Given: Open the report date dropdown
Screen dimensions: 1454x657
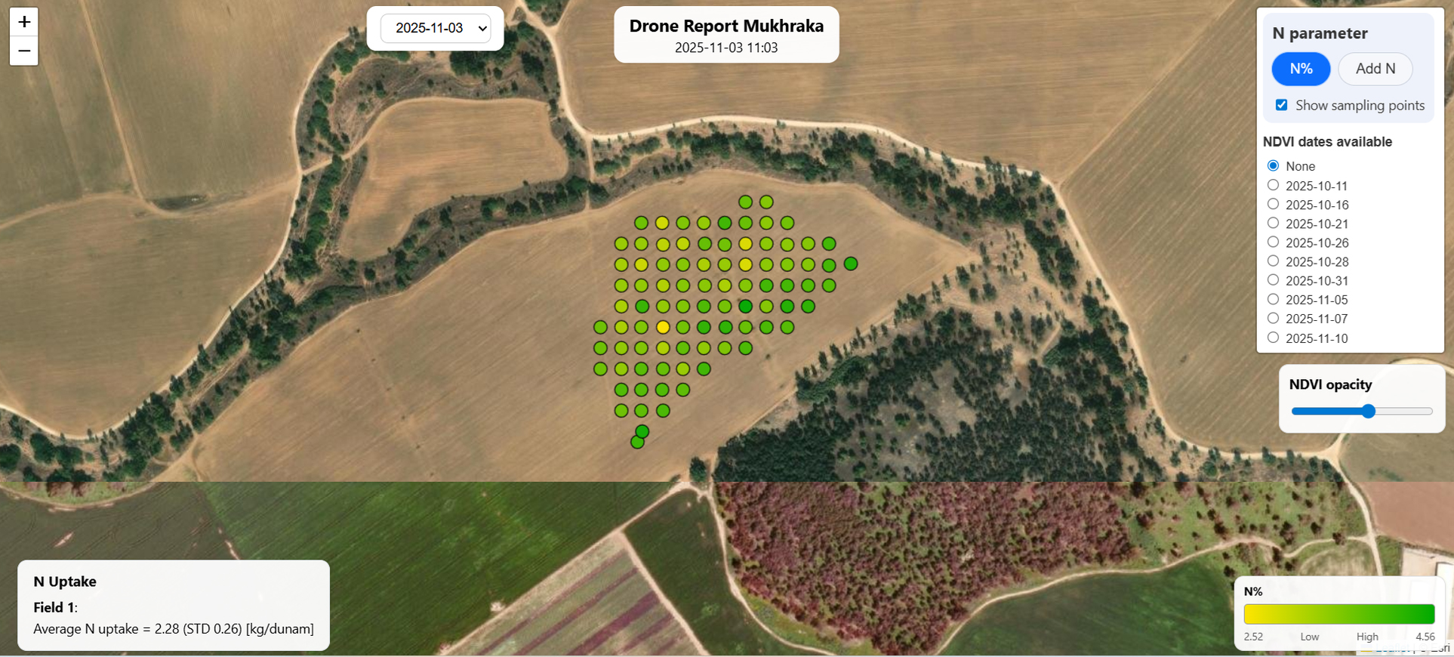Looking at the screenshot, I should [436, 29].
